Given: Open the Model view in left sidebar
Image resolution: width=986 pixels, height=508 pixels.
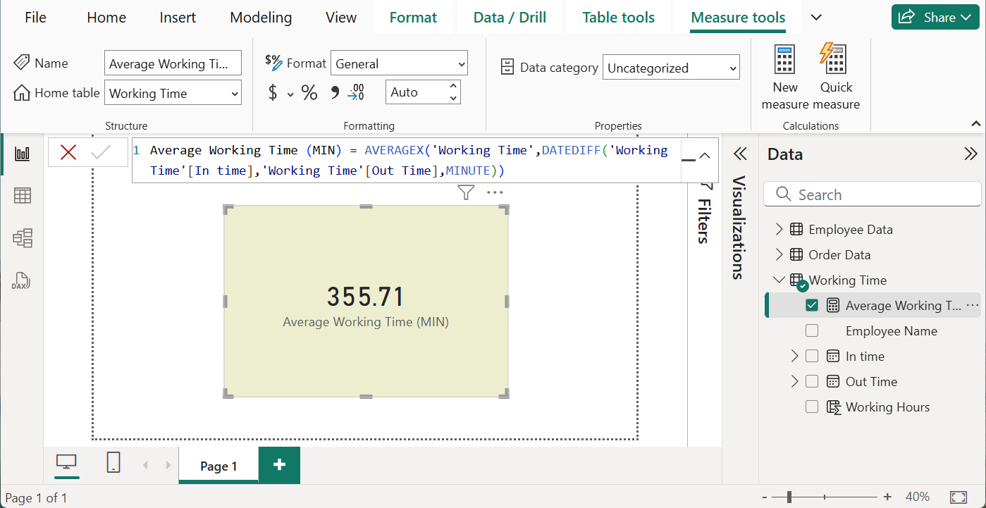Looking at the screenshot, I should (23, 238).
